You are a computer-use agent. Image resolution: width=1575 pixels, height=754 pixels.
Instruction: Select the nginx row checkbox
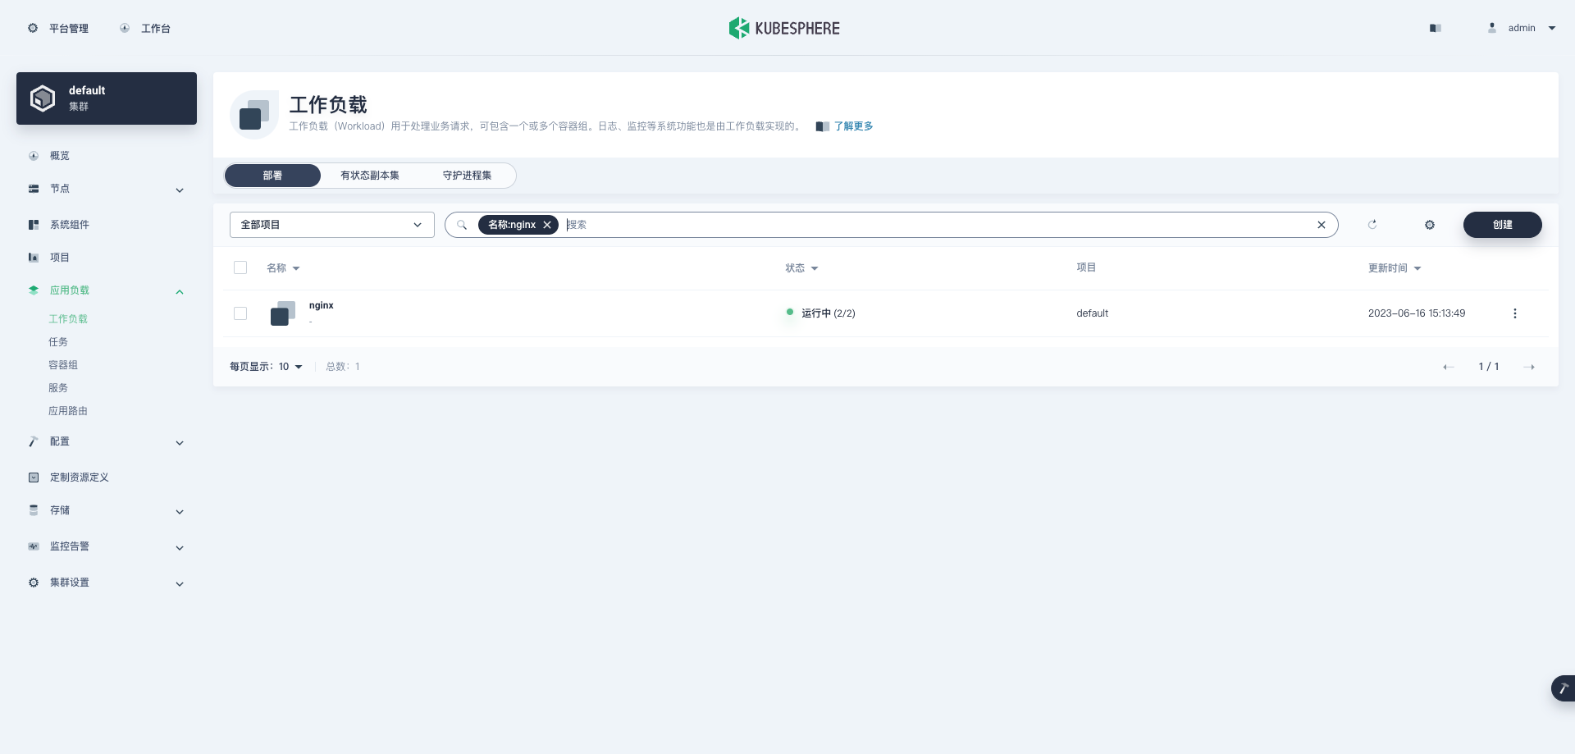coord(240,313)
